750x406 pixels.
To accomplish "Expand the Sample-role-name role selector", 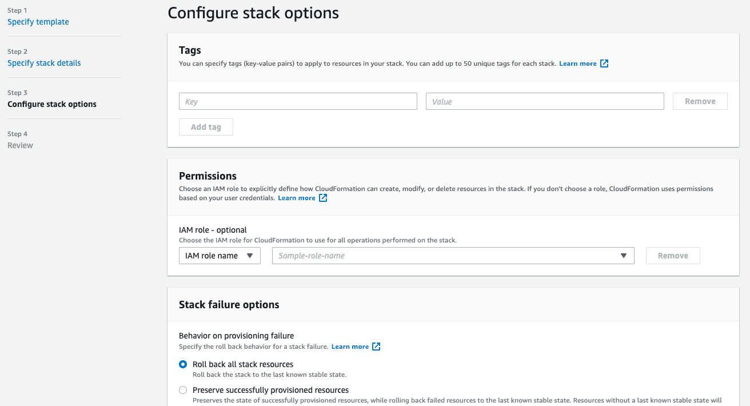I will (x=453, y=256).
